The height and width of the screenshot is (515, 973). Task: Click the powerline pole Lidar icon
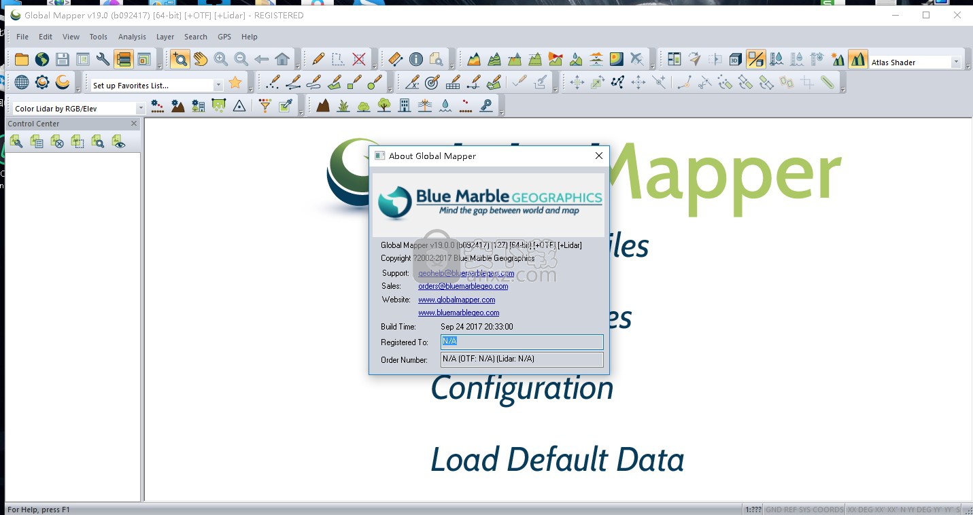click(x=425, y=106)
